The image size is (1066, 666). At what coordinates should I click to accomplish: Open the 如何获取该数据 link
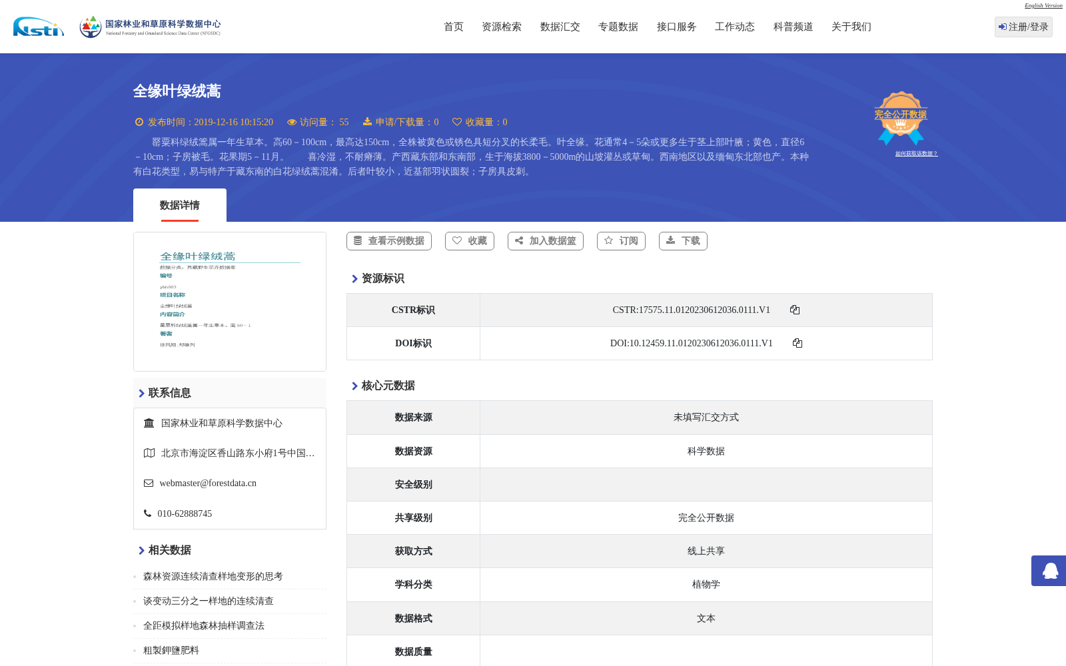[x=916, y=154]
